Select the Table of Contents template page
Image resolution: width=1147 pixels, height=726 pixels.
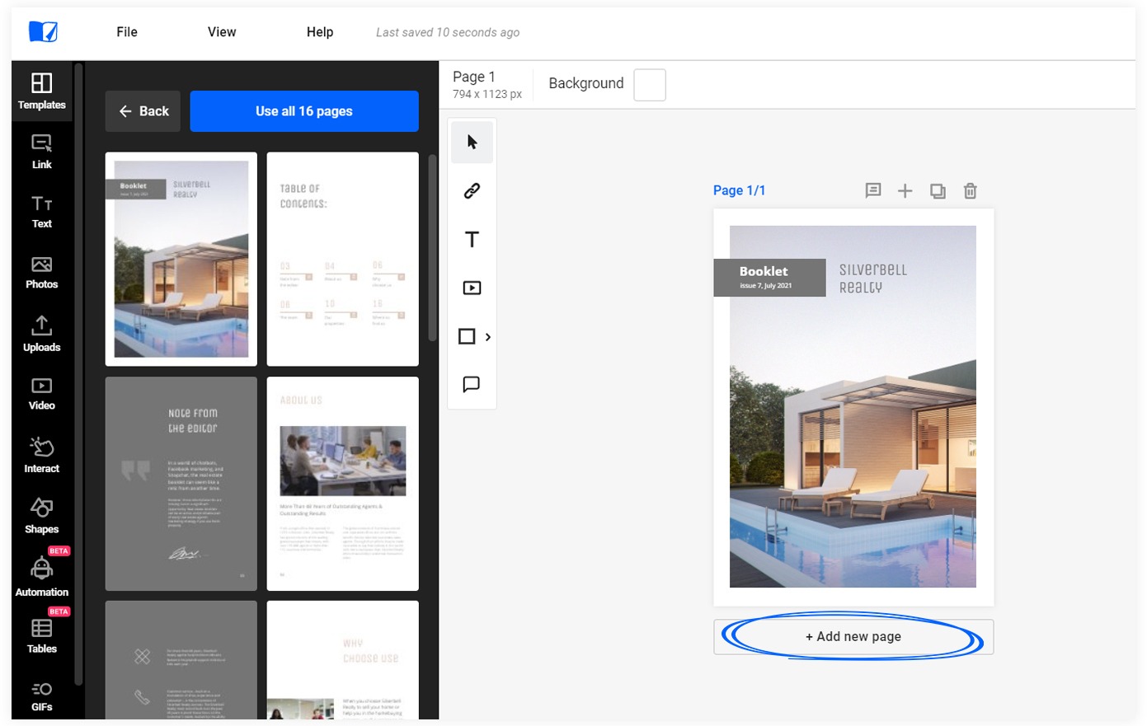pyautogui.click(x=343, y=259)
